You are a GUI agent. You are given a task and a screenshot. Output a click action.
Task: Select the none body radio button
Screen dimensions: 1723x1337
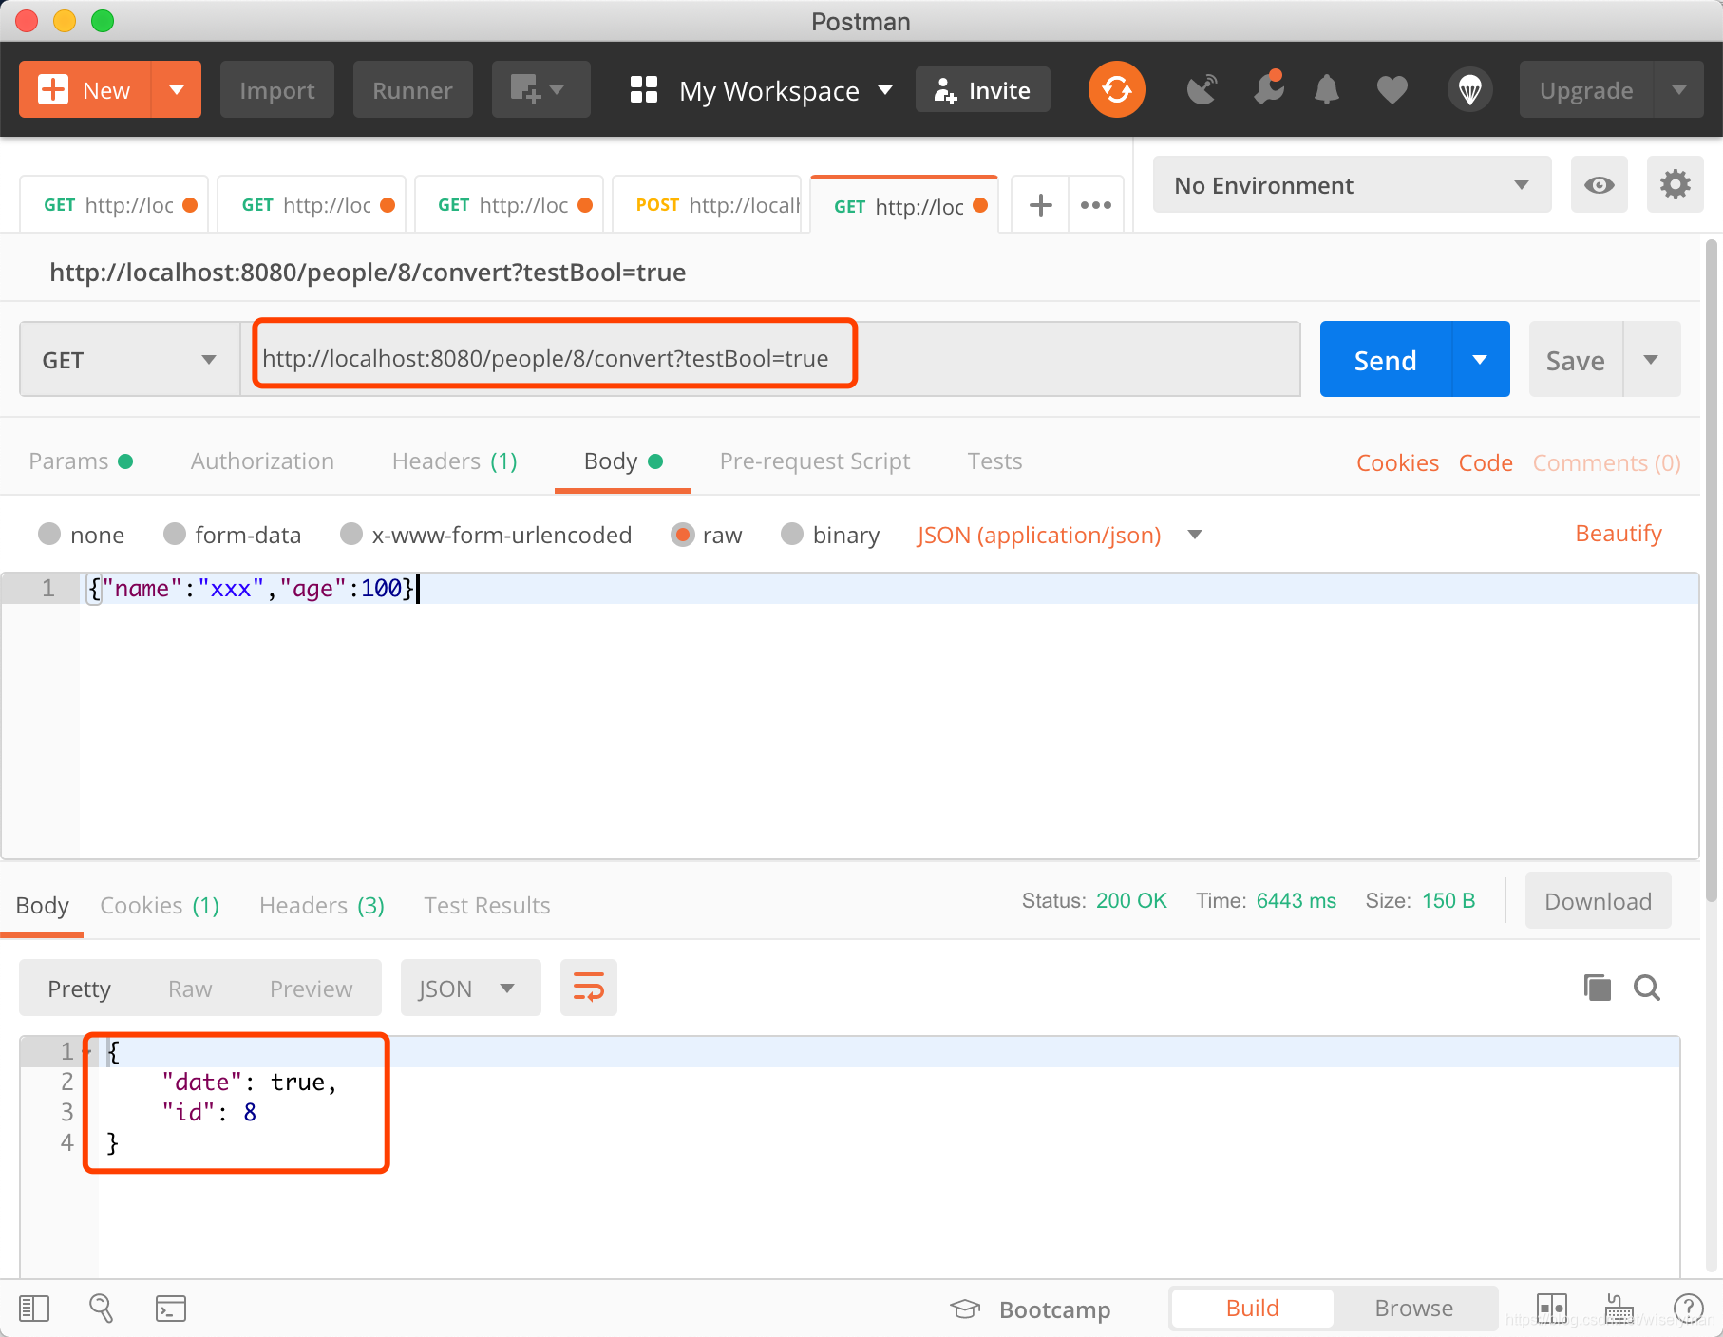click(x=49, y=534)
